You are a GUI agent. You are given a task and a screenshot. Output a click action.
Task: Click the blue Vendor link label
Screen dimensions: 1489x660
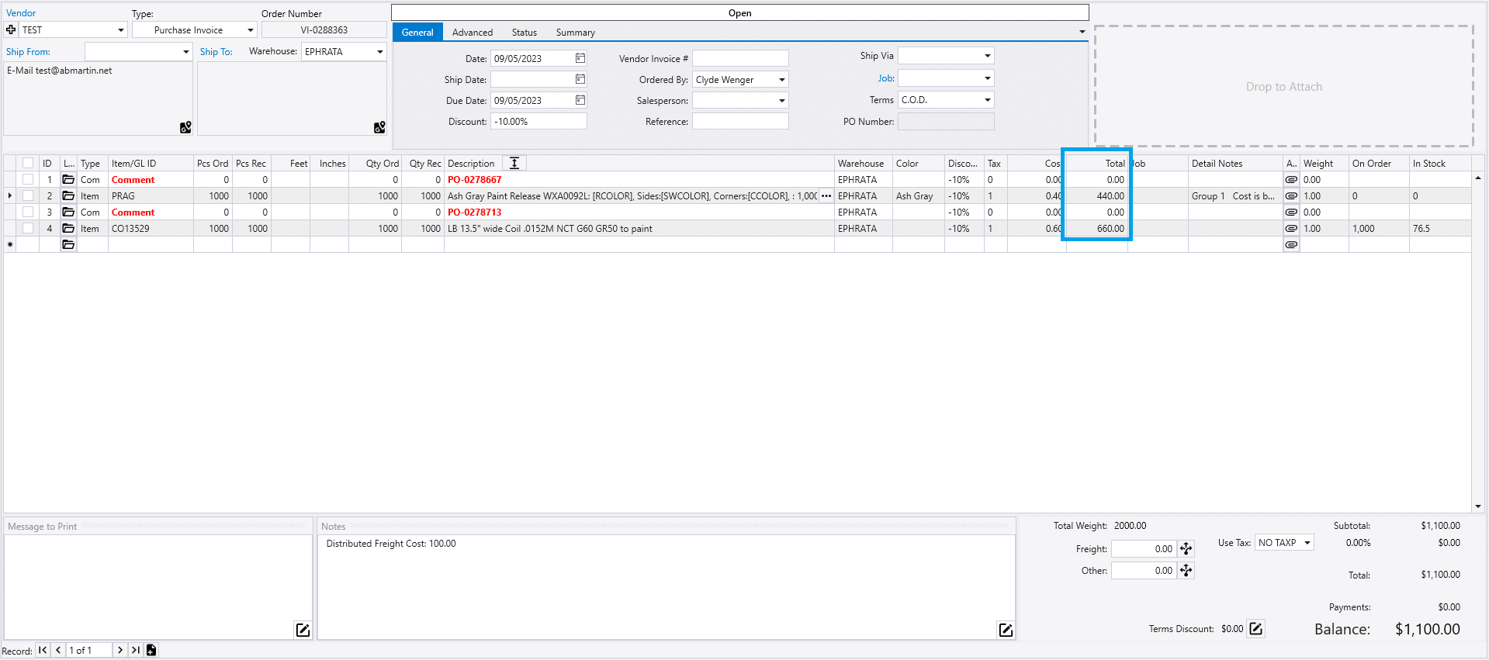(x=21, y=13)
